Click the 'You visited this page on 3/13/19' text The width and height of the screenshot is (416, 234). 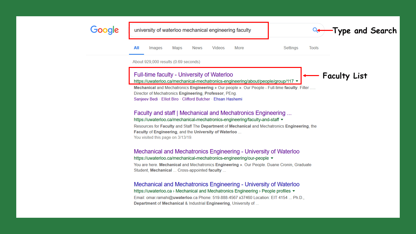(163, 137)
